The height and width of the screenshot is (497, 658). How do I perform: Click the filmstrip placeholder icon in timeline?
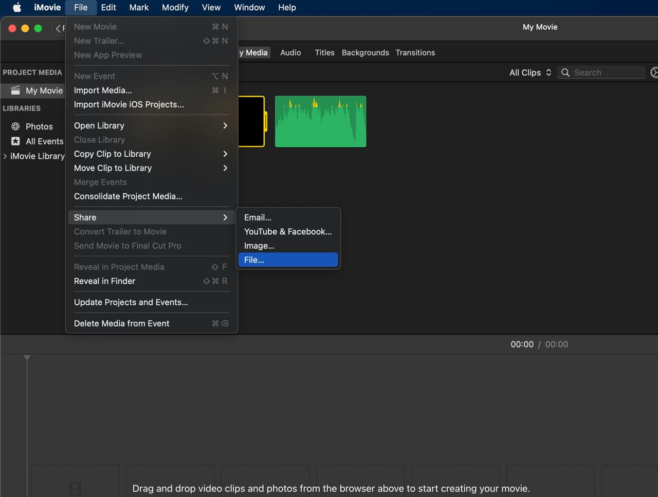[75, 488]
